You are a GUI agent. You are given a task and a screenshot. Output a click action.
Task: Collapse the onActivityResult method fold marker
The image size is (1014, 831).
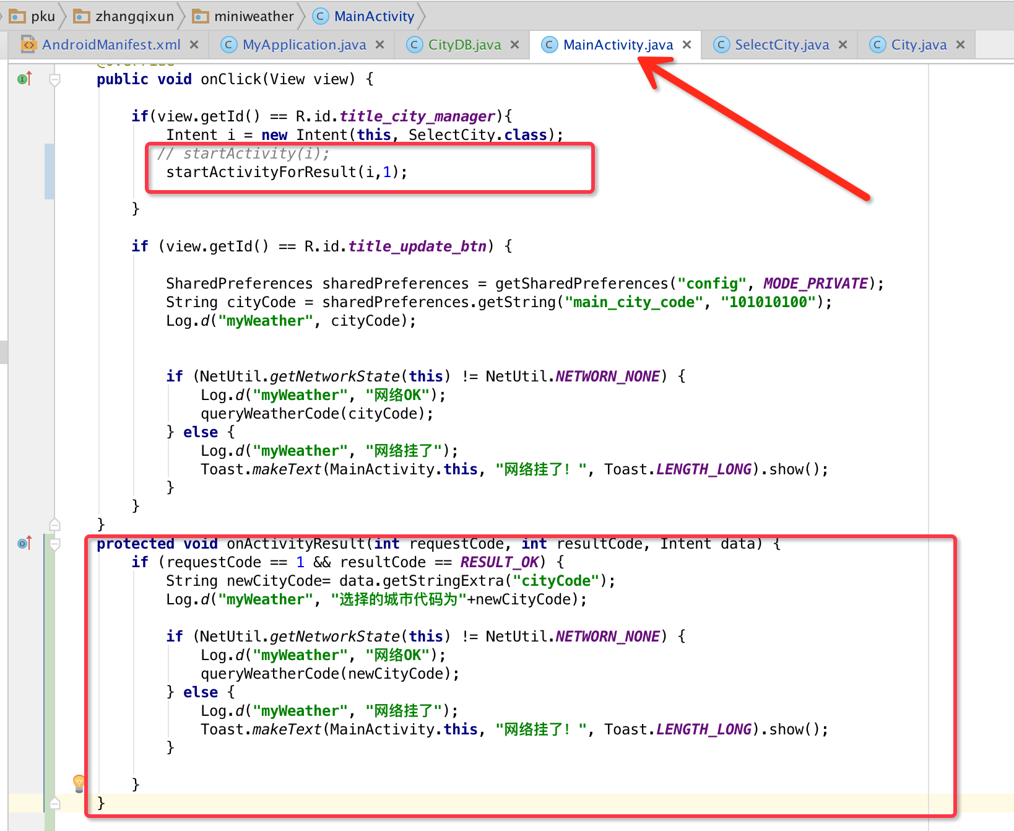click(x=54, y=544)
